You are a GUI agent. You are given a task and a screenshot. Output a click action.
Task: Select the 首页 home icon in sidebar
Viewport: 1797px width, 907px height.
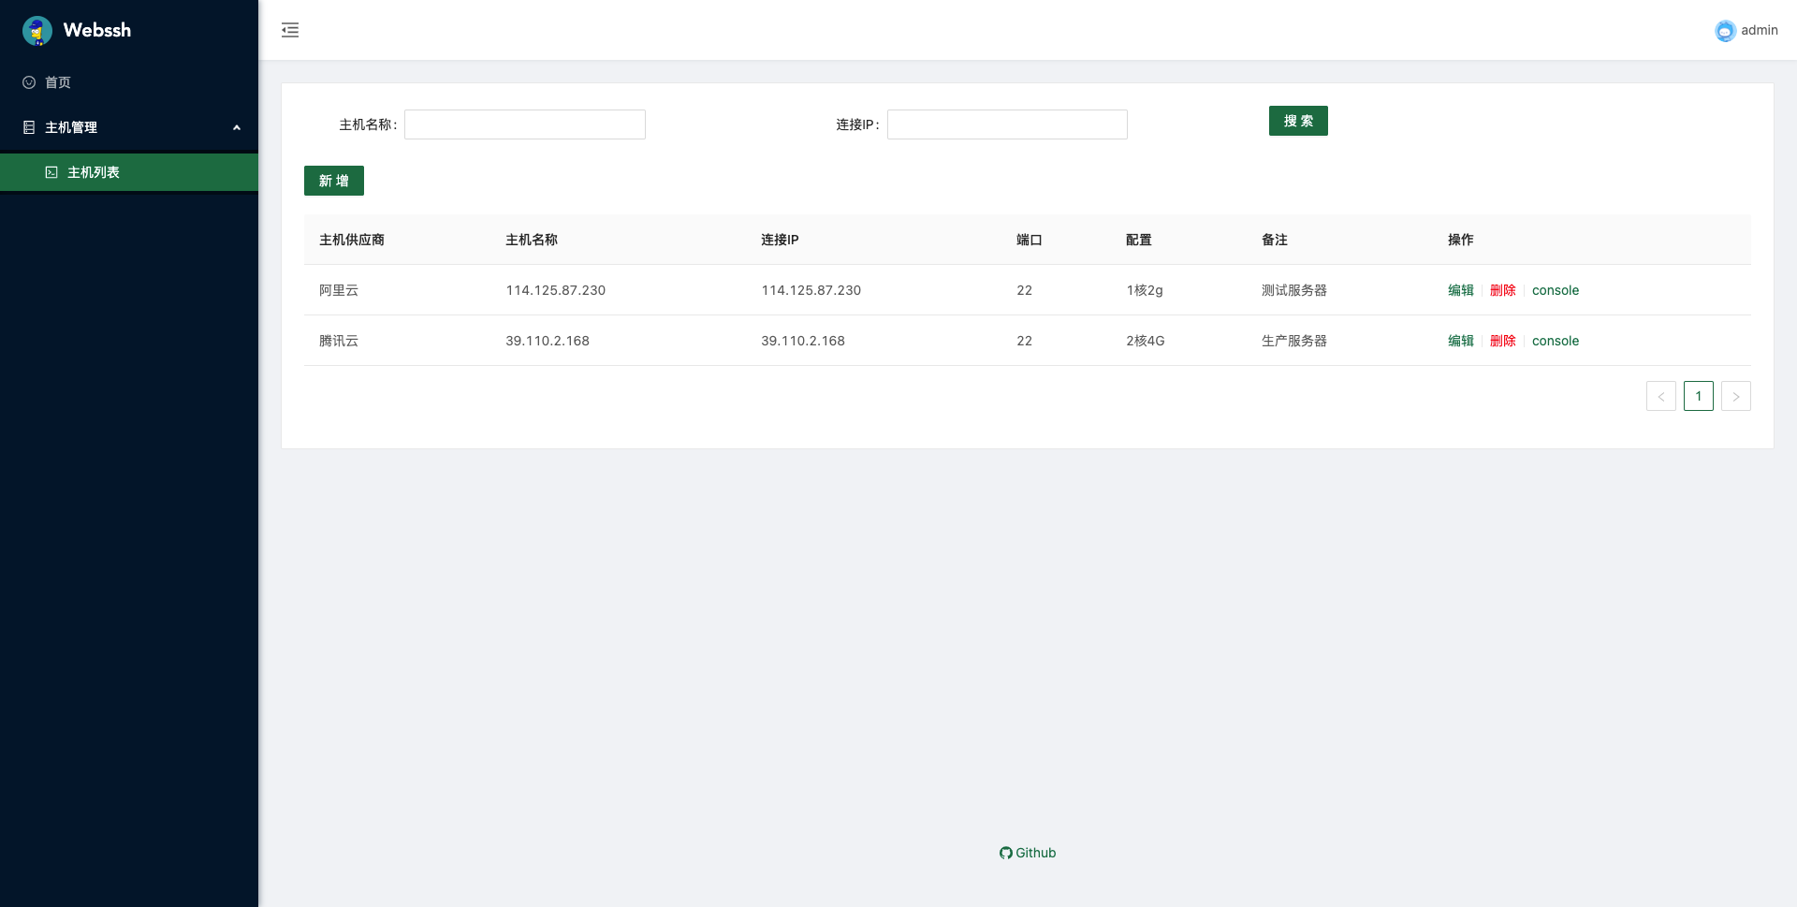click(28, 82)
